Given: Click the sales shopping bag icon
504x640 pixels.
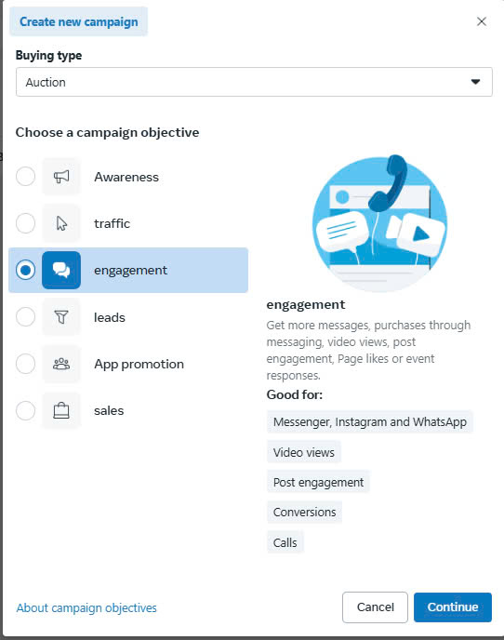Looking at the screenshot, I should (61, 410).
